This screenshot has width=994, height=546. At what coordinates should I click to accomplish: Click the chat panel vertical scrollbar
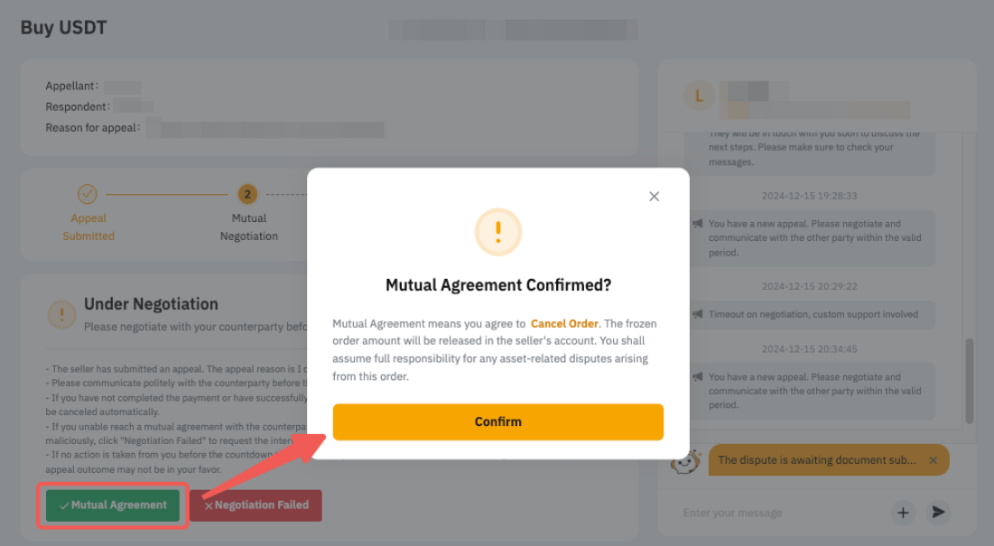(969, 381)
